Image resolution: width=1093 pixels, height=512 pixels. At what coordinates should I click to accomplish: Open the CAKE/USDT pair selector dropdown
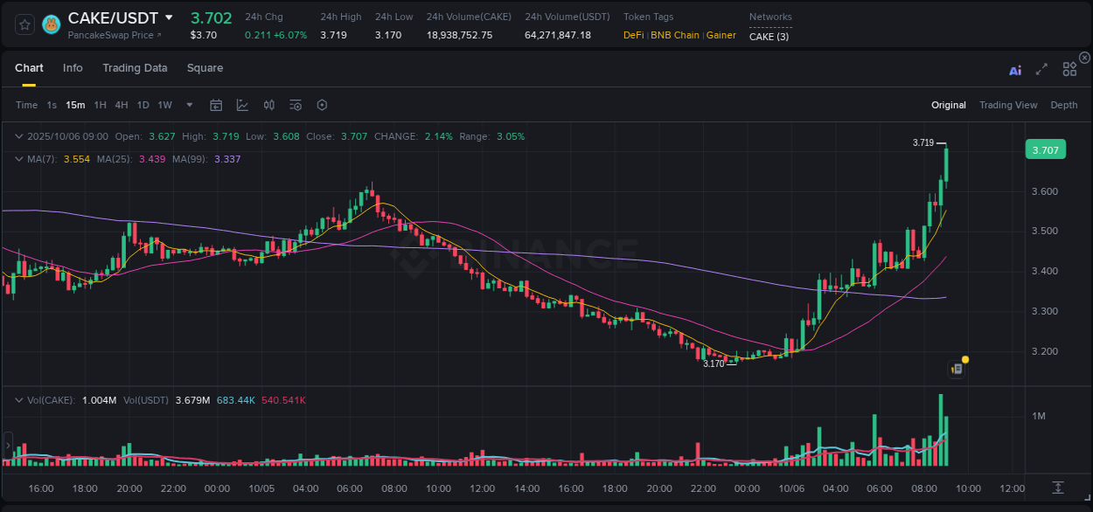tap(169, 17)
